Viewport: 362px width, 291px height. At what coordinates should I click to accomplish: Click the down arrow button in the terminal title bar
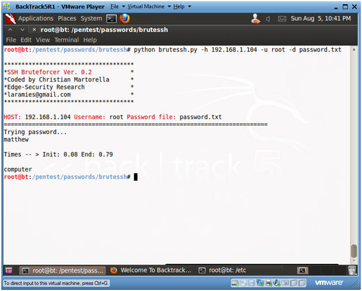click(22, 29)
